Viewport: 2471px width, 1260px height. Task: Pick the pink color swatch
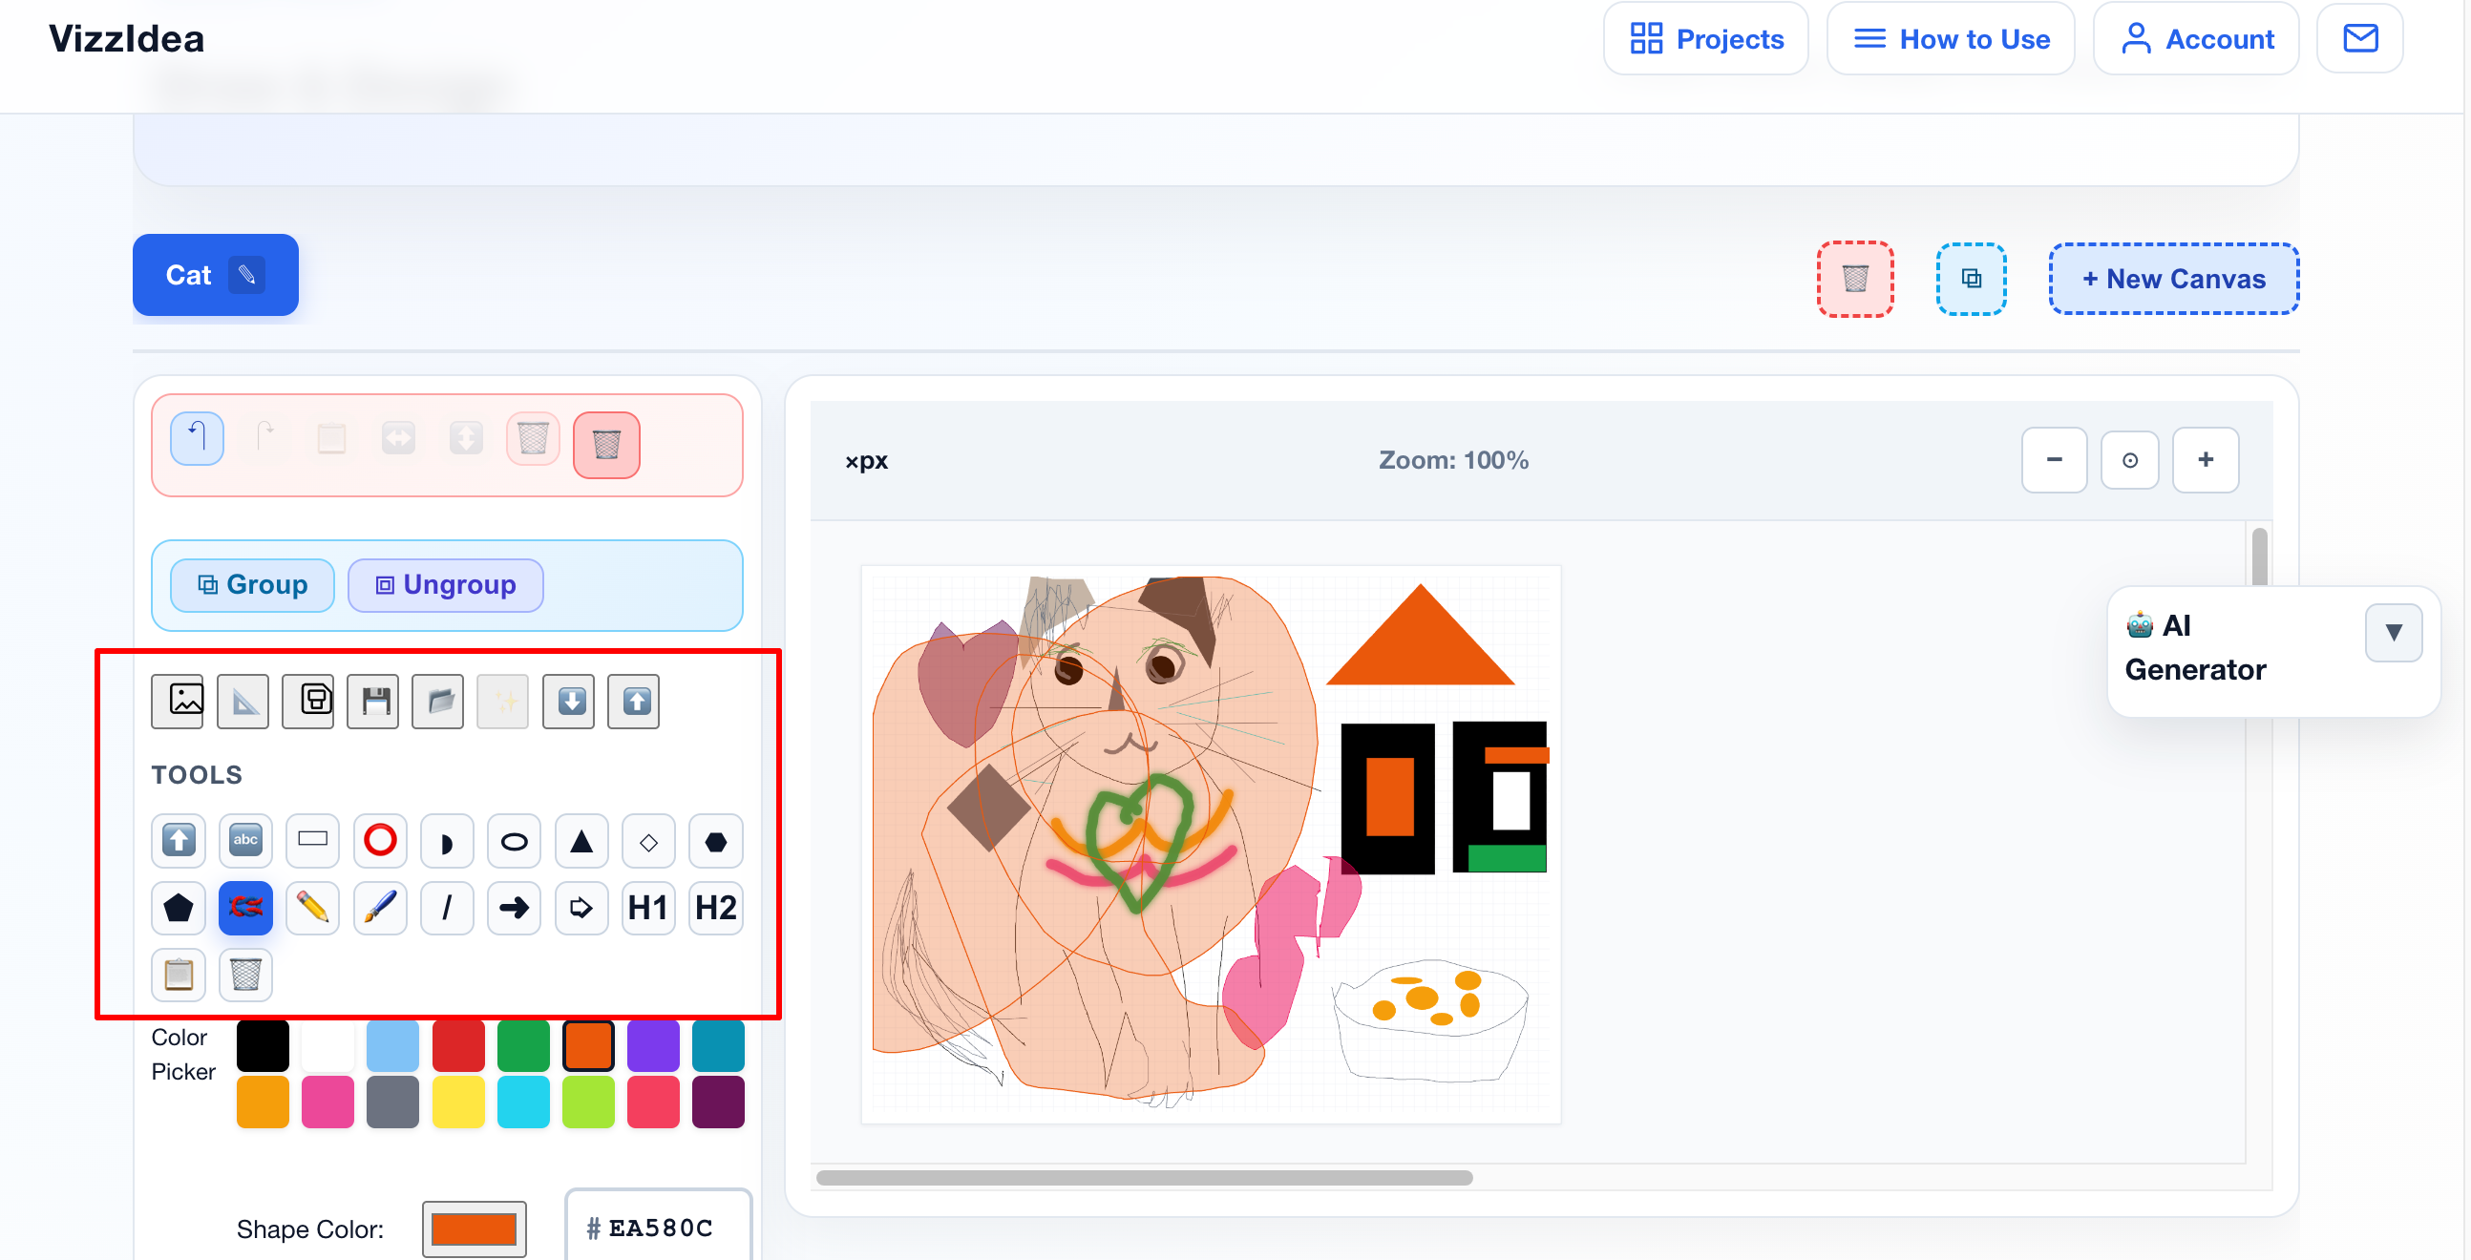click(x=328, y=1101)
